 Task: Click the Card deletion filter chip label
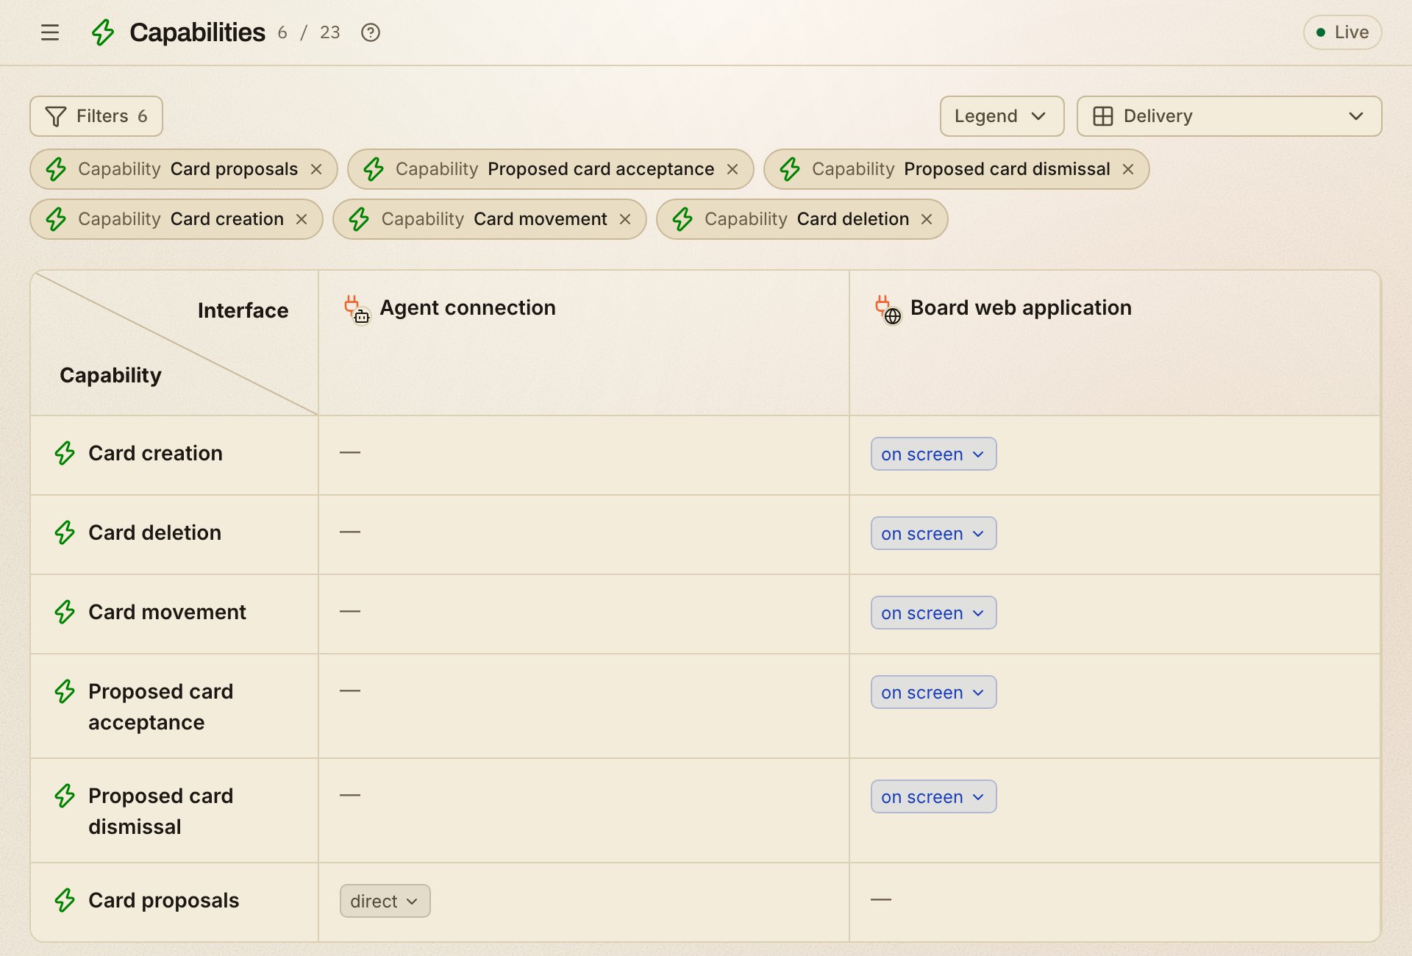click(853, 219)
